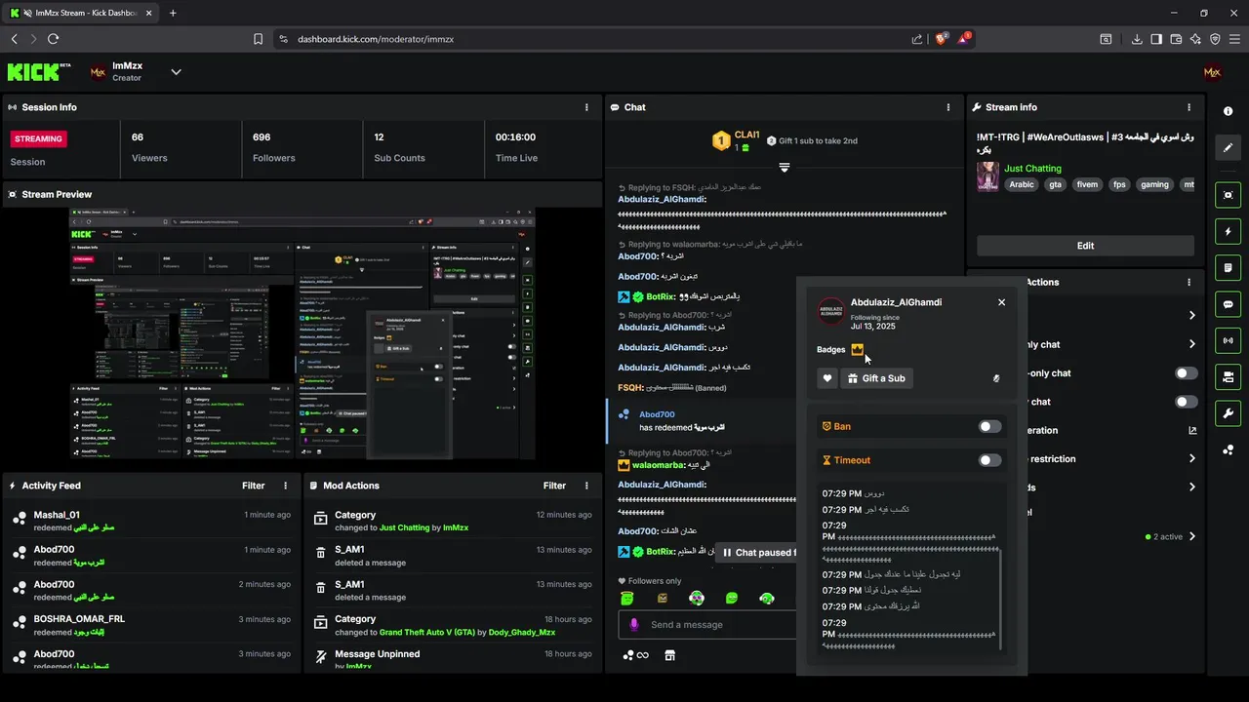Toggle the document sidebar widget icon
The width and height of the screenshot is (1249, 702).
click(1228, 268)
